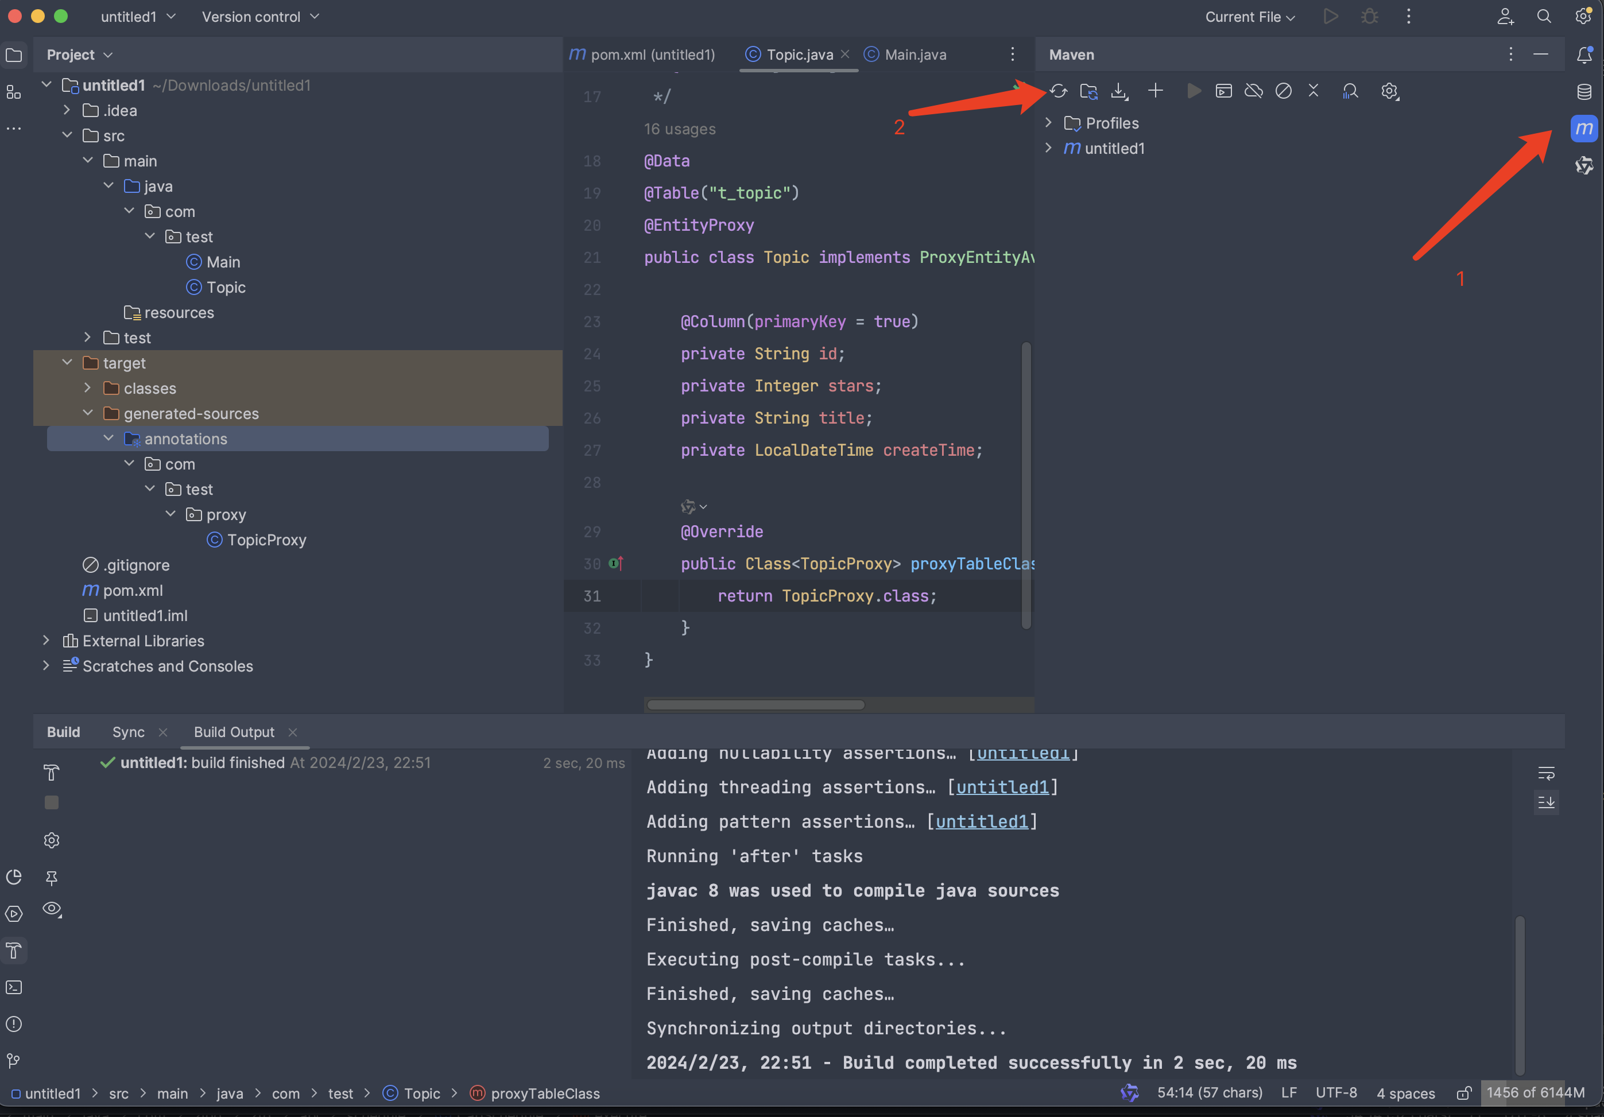Open 4 spaces indentation selector

(1405, 1093)
